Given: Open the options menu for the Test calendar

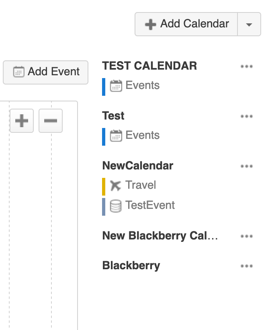Looking at the screenshot, I should (247, 116).
